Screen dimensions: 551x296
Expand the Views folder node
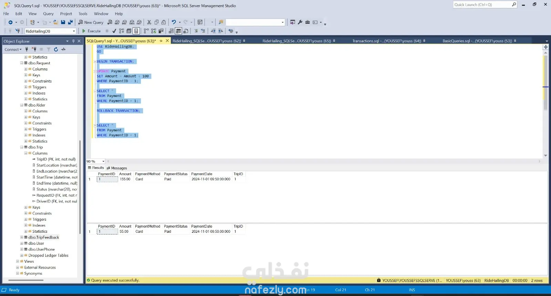click(18, 261)
